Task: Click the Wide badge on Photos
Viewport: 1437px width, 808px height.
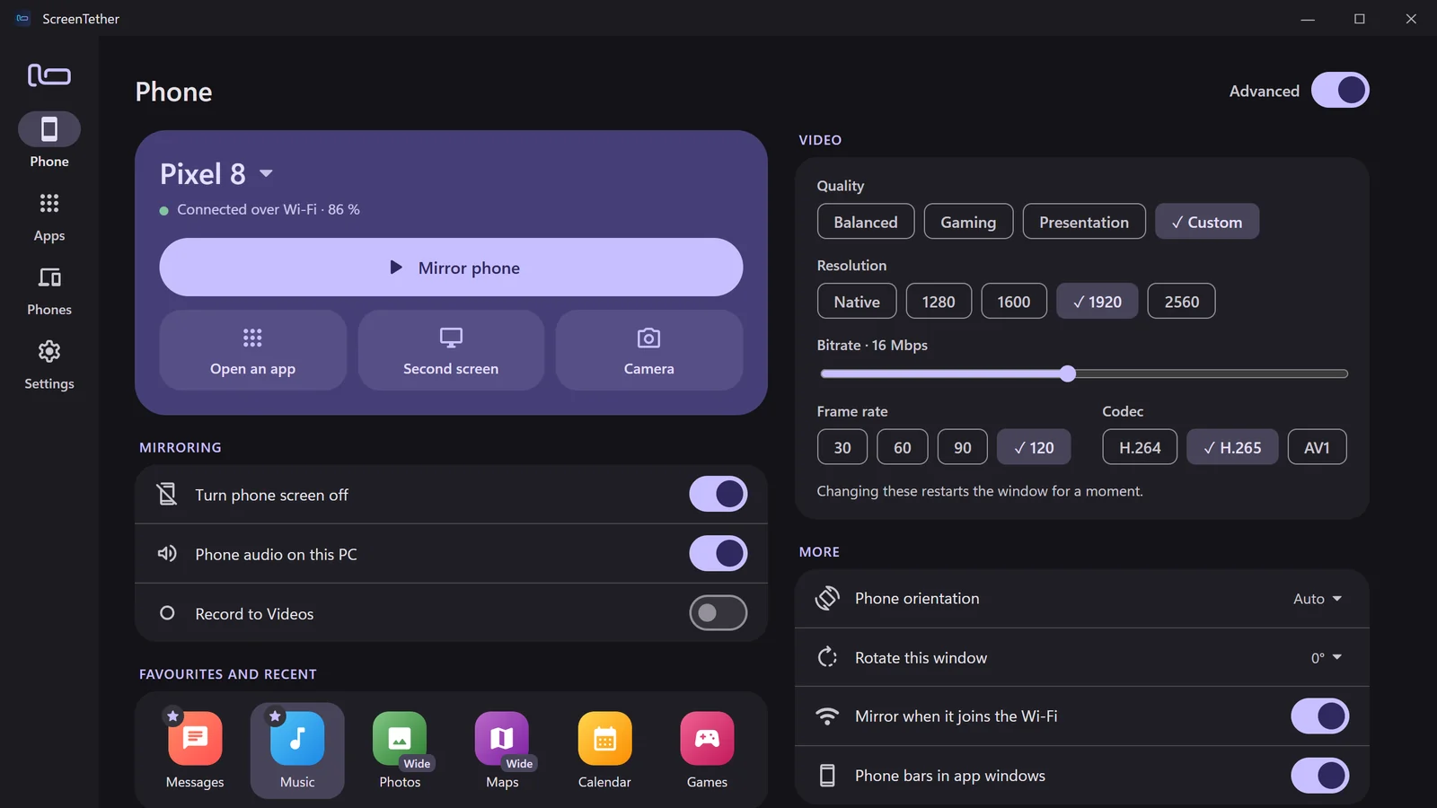Action: (417, 763)
